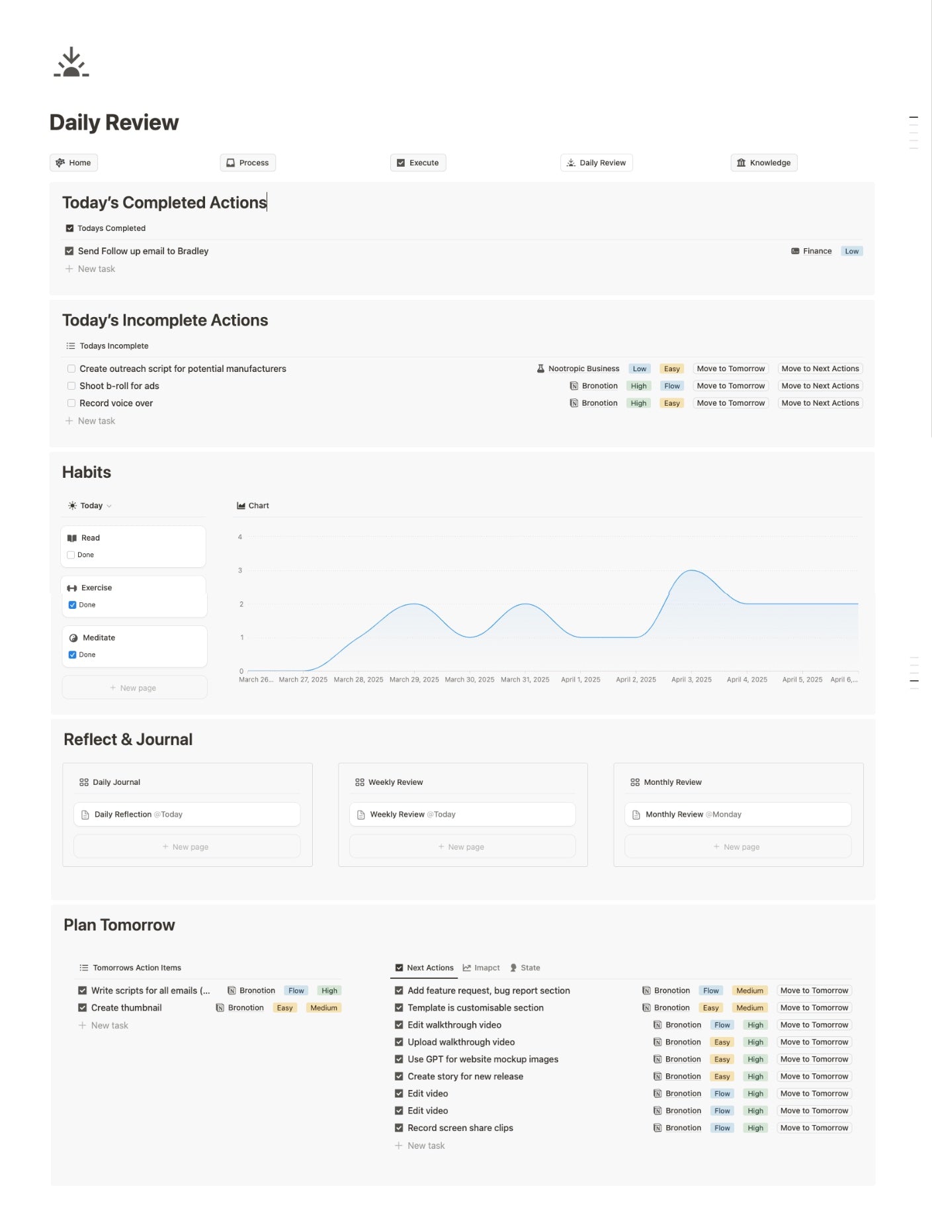Open the Todays Incomplete view menu

click(x=107, y=346)
